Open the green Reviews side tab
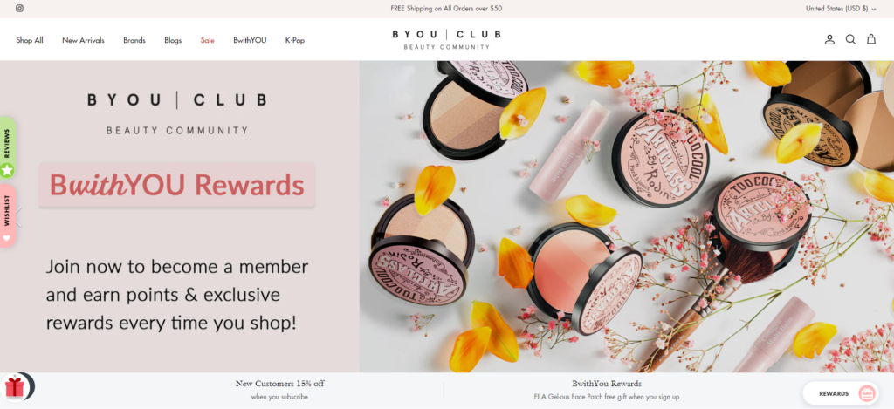The width and height of the screenshot is (894, 409). click(x=7, y=148)
